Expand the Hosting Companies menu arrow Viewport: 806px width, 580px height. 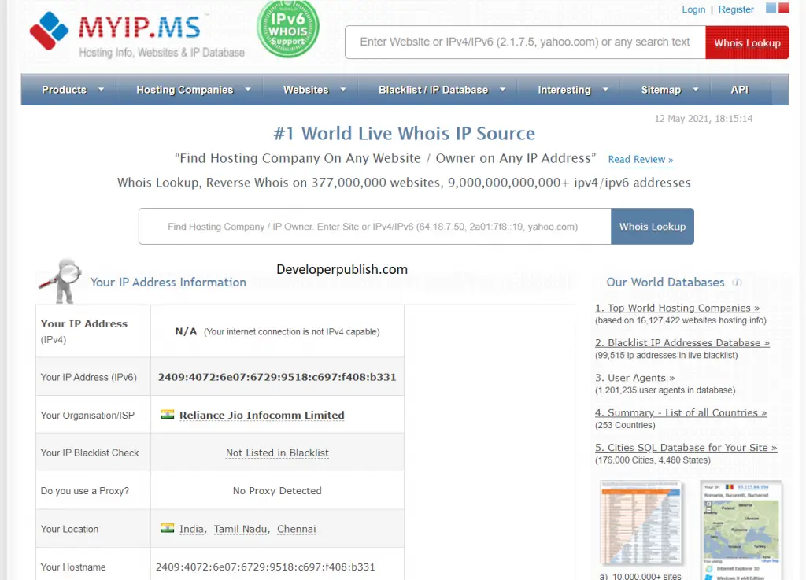coord(248,90)
